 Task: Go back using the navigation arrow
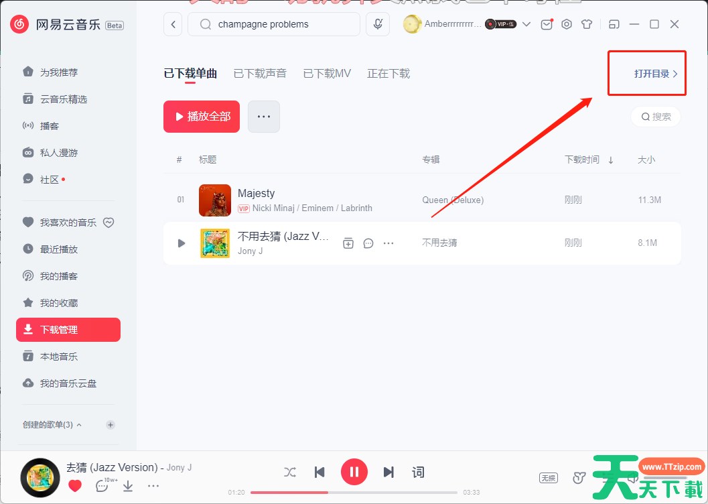click(173, 24)
